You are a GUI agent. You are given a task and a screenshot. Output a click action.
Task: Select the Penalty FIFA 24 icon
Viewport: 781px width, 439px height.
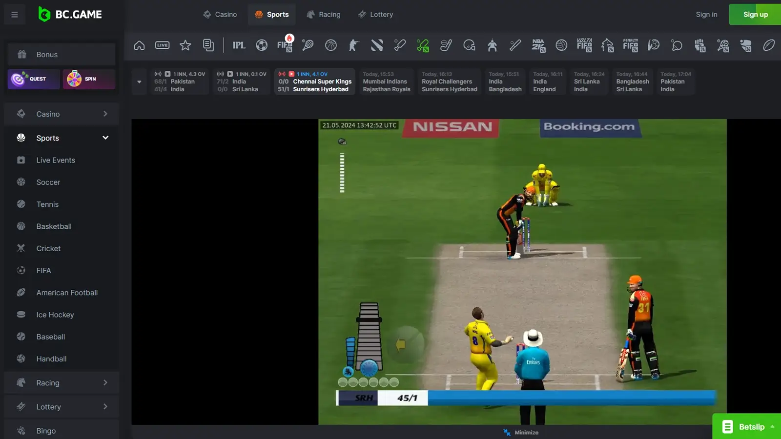click(x=631, y=45)
